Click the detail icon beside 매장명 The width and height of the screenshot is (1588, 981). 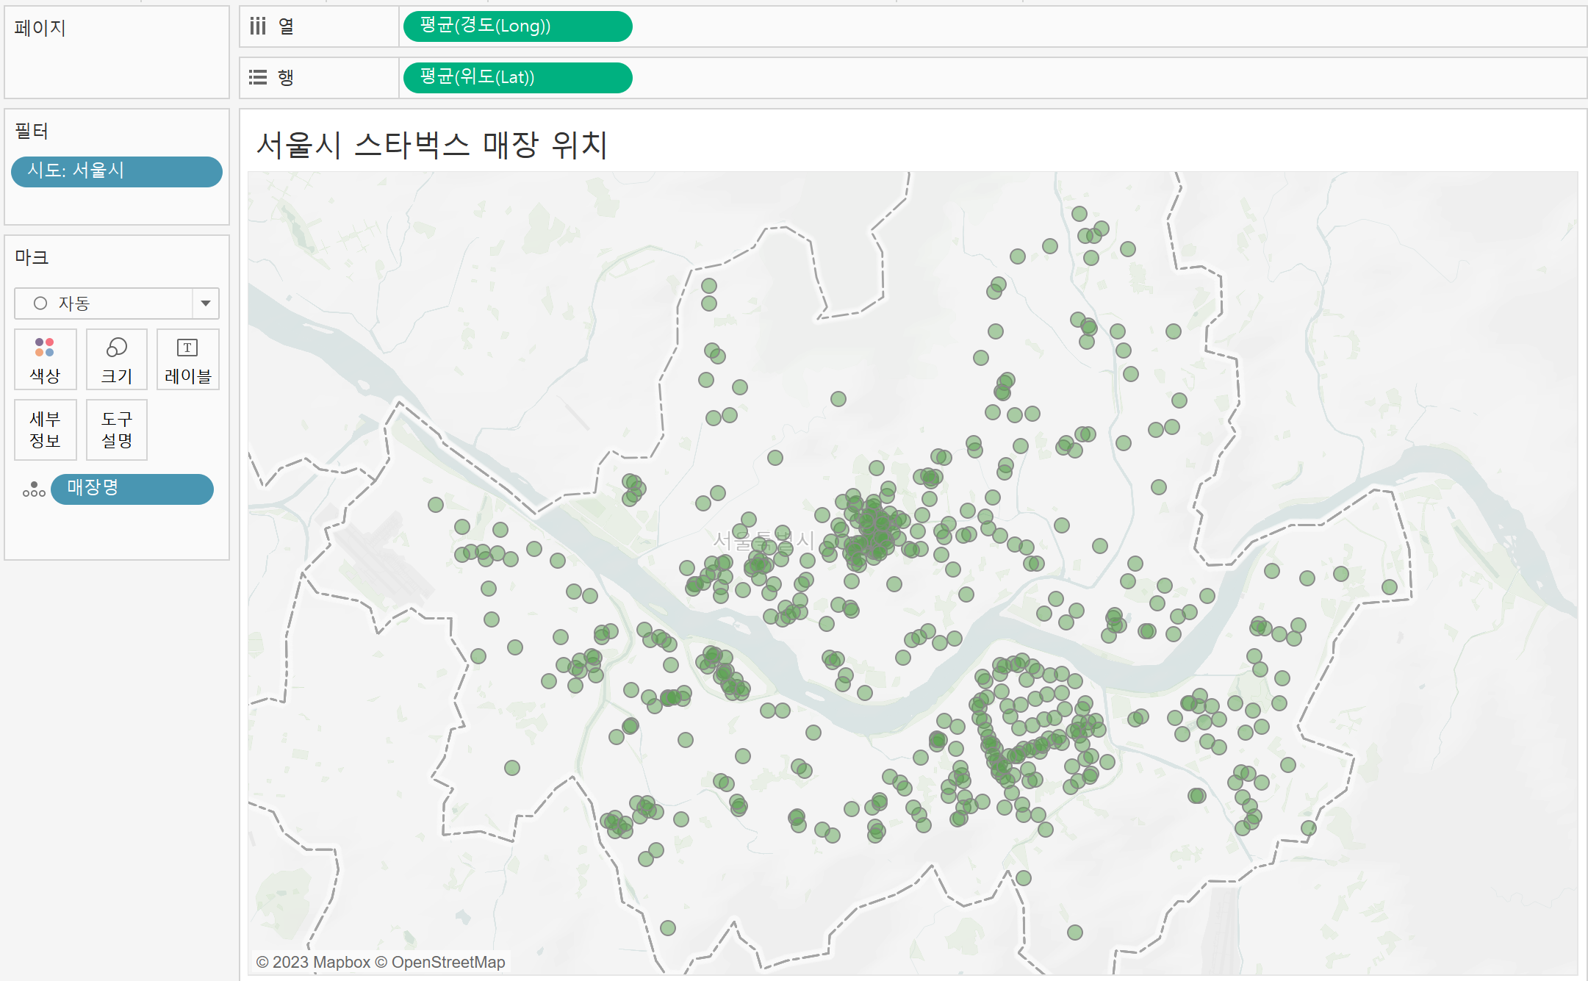[x=34, y=489]
